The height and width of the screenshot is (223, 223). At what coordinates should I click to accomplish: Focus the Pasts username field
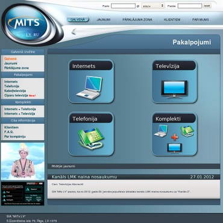pos(123,6)
